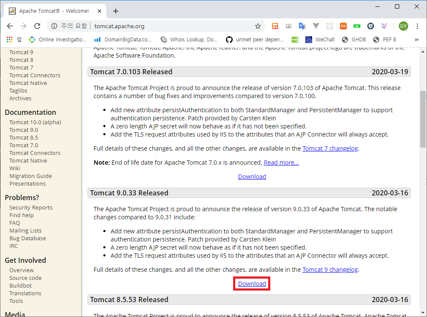This screenshot has height=317, width=427.
Task: Open the Chrome three-dot menu
Action: [x=417, y=26]
